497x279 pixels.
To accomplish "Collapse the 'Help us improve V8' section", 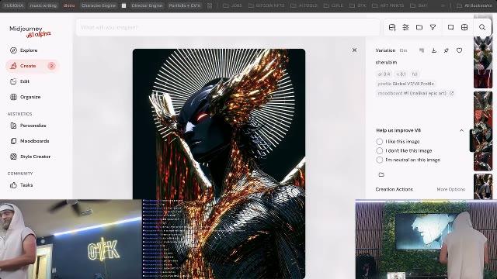I will pos(461,130).
